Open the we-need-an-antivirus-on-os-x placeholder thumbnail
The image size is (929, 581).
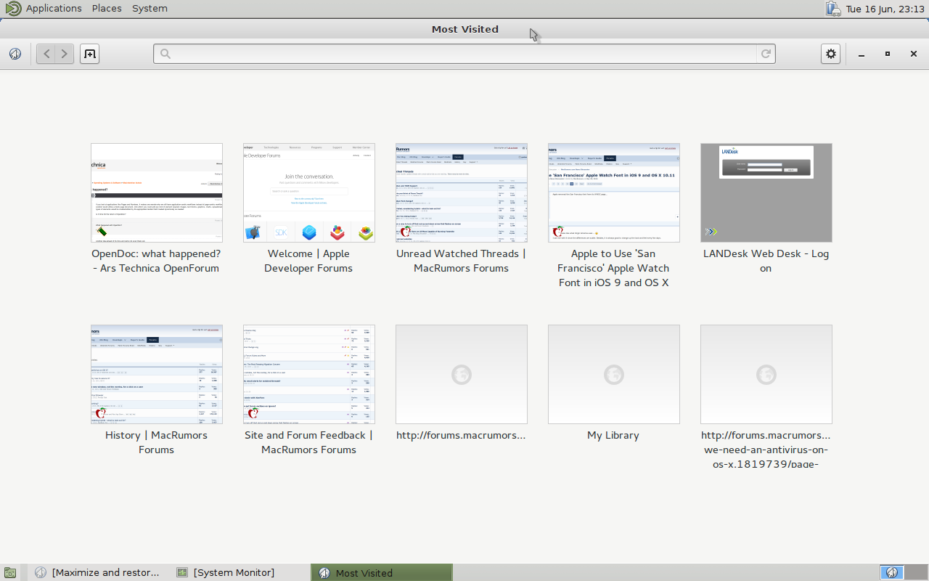click(766, 374)
